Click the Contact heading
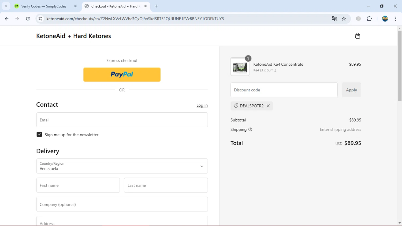402x226 pixels. 47,105
